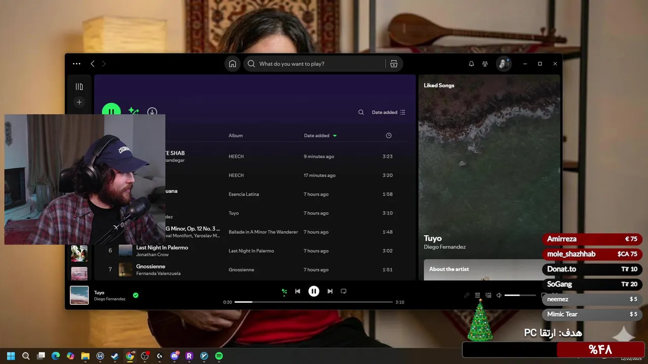The height and width of the screenshot is (364, 648).
Task: Mute with the volume speaker icon
Action: pos(499,295)
